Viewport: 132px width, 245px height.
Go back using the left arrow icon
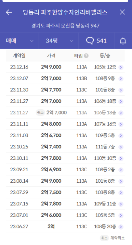coord(9,12)
